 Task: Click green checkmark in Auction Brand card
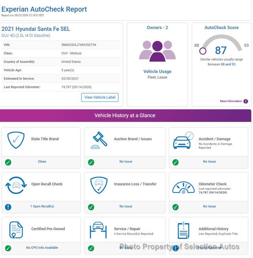tap(91, 162)
